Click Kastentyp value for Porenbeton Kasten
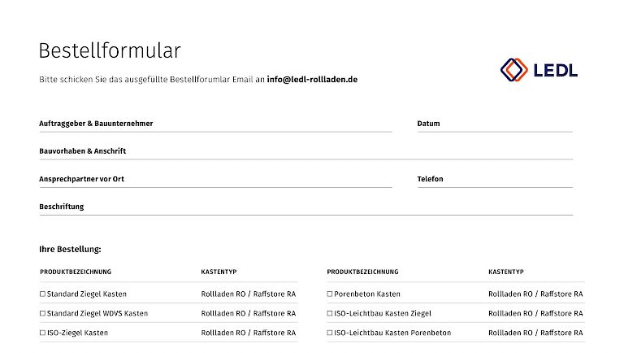 (535, 294)
